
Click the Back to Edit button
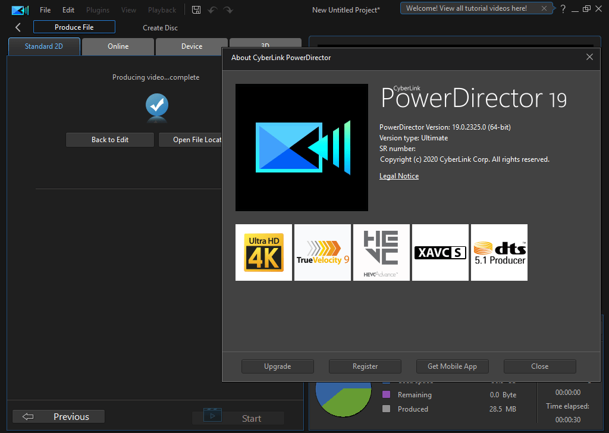[x=110, y=140]
